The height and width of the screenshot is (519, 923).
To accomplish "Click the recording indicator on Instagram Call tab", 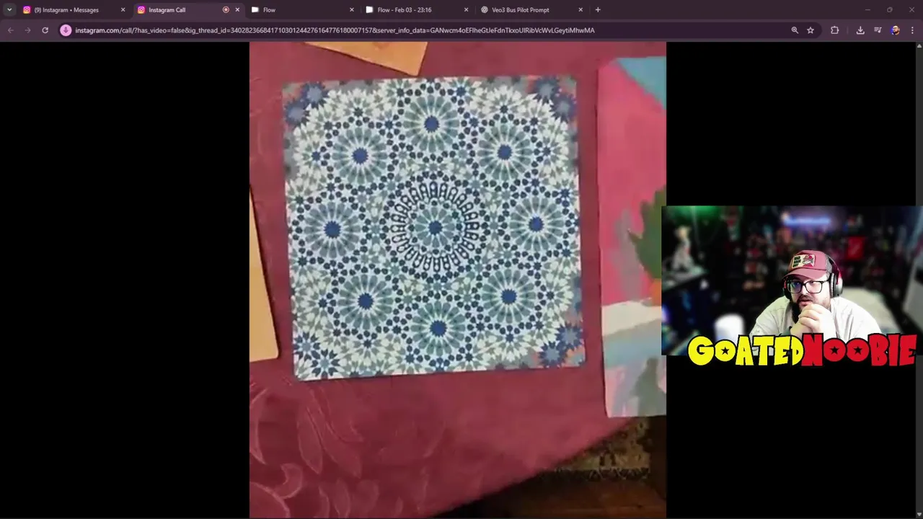I will click(226, 10).
